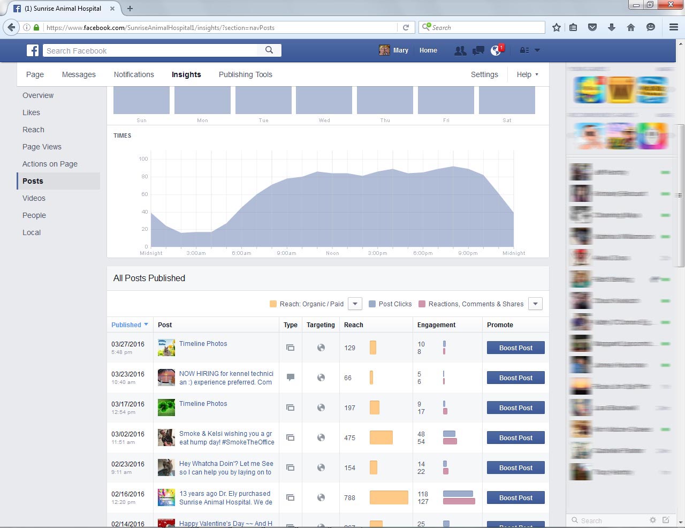This screenshot has height=528, width=685.
Task: Open the Firefox downloads arrow icon
Action: coord(612,27)
